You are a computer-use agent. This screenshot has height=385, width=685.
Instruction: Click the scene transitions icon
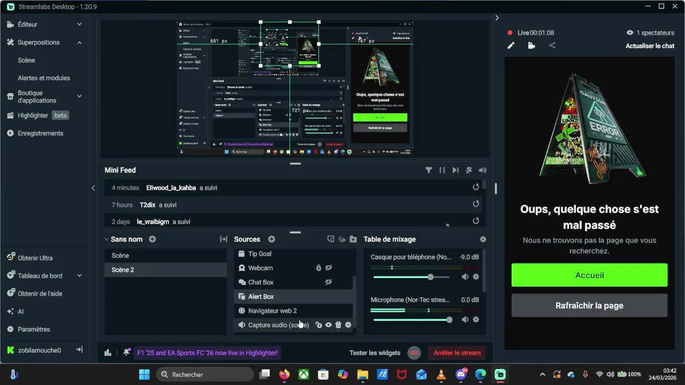click(x=224, y=239)
